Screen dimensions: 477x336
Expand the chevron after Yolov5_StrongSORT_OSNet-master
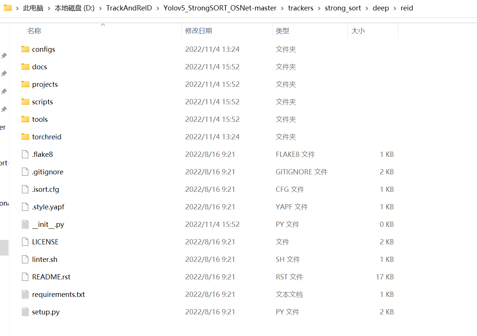coord(282,8)
